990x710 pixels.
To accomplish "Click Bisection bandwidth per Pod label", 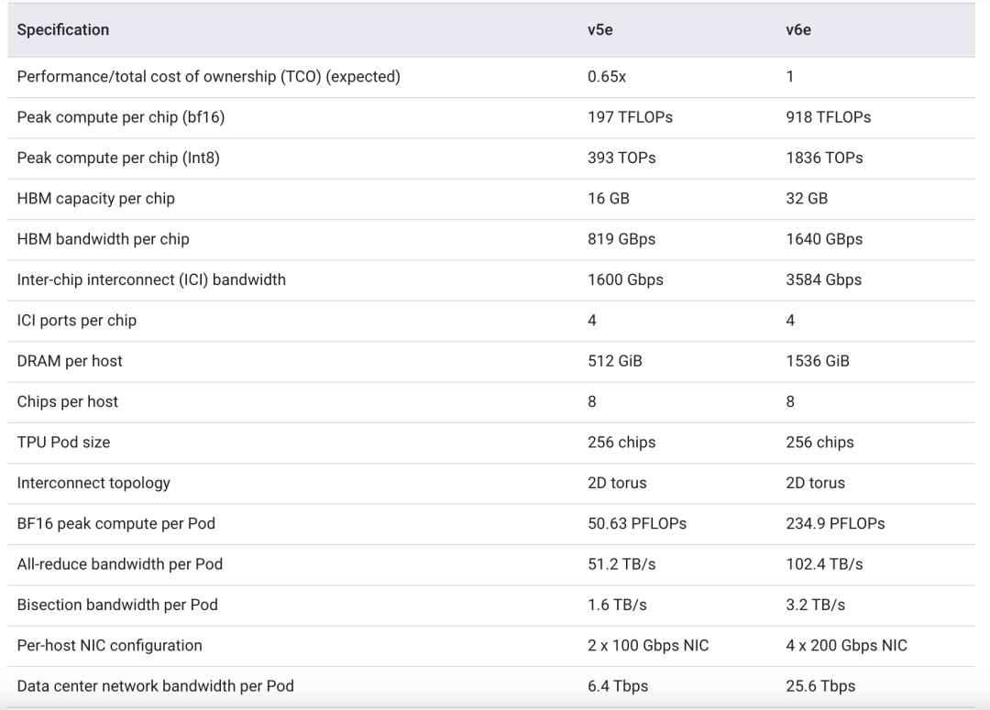I will [117, 605].
